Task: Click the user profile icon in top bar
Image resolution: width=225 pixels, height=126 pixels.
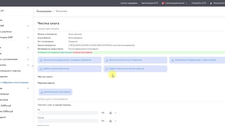Action: pos(211,3)
